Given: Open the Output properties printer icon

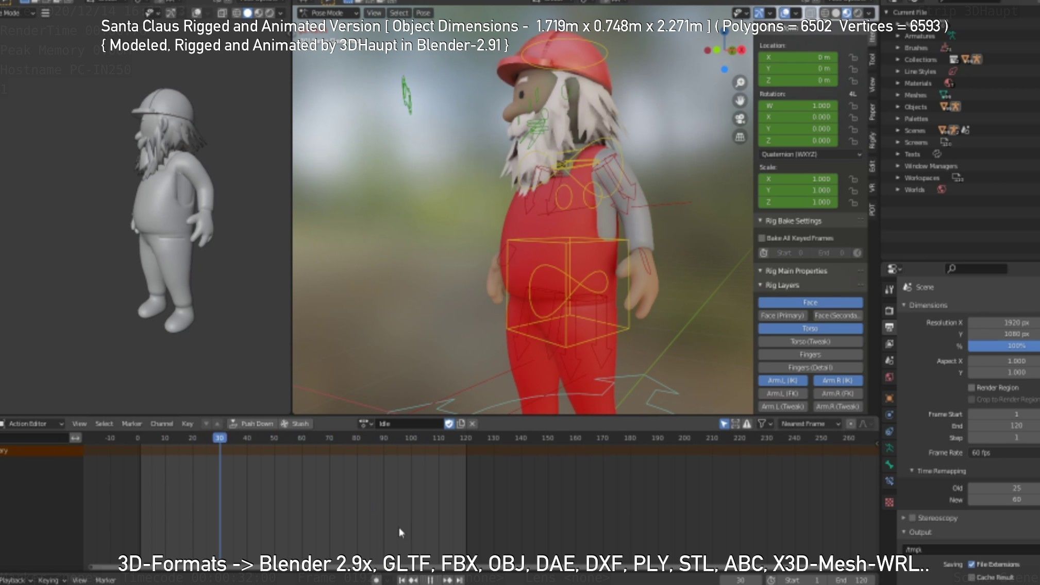Looking at the screenshot, I should click(x=889, y=327).
